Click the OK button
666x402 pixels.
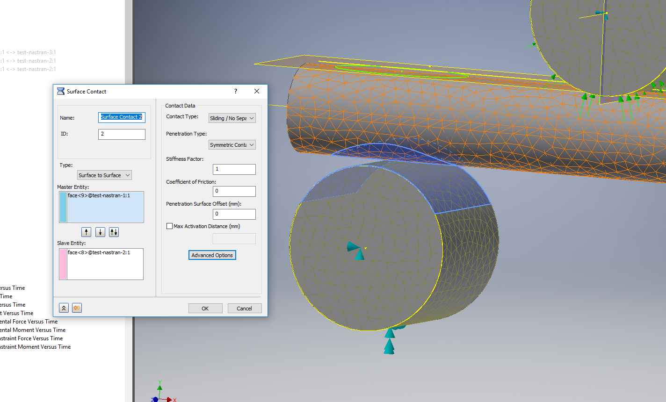tap(205, 308)
